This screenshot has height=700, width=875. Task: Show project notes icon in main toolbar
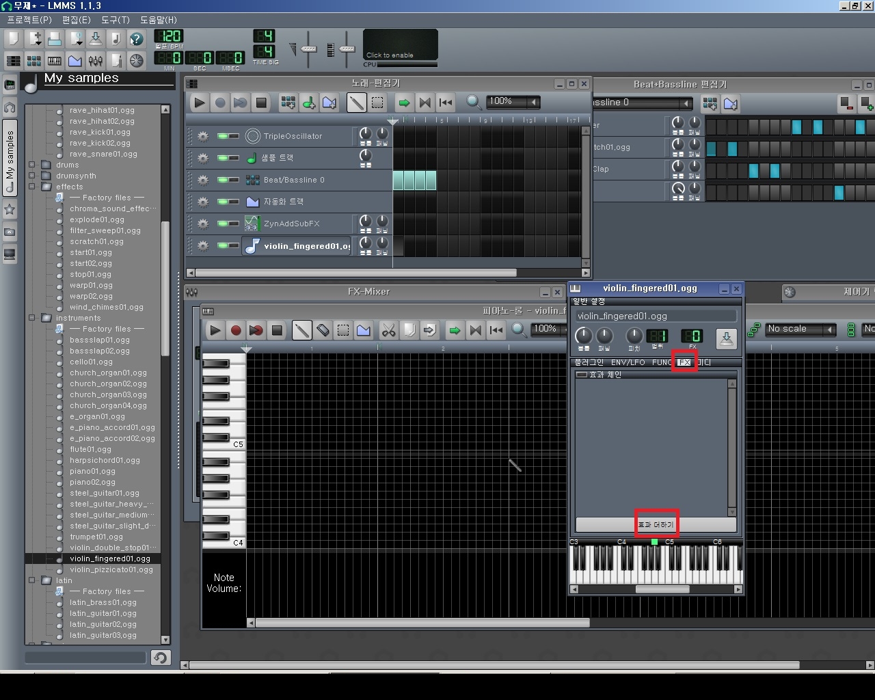pyautogui.click(x=116, y=61)
